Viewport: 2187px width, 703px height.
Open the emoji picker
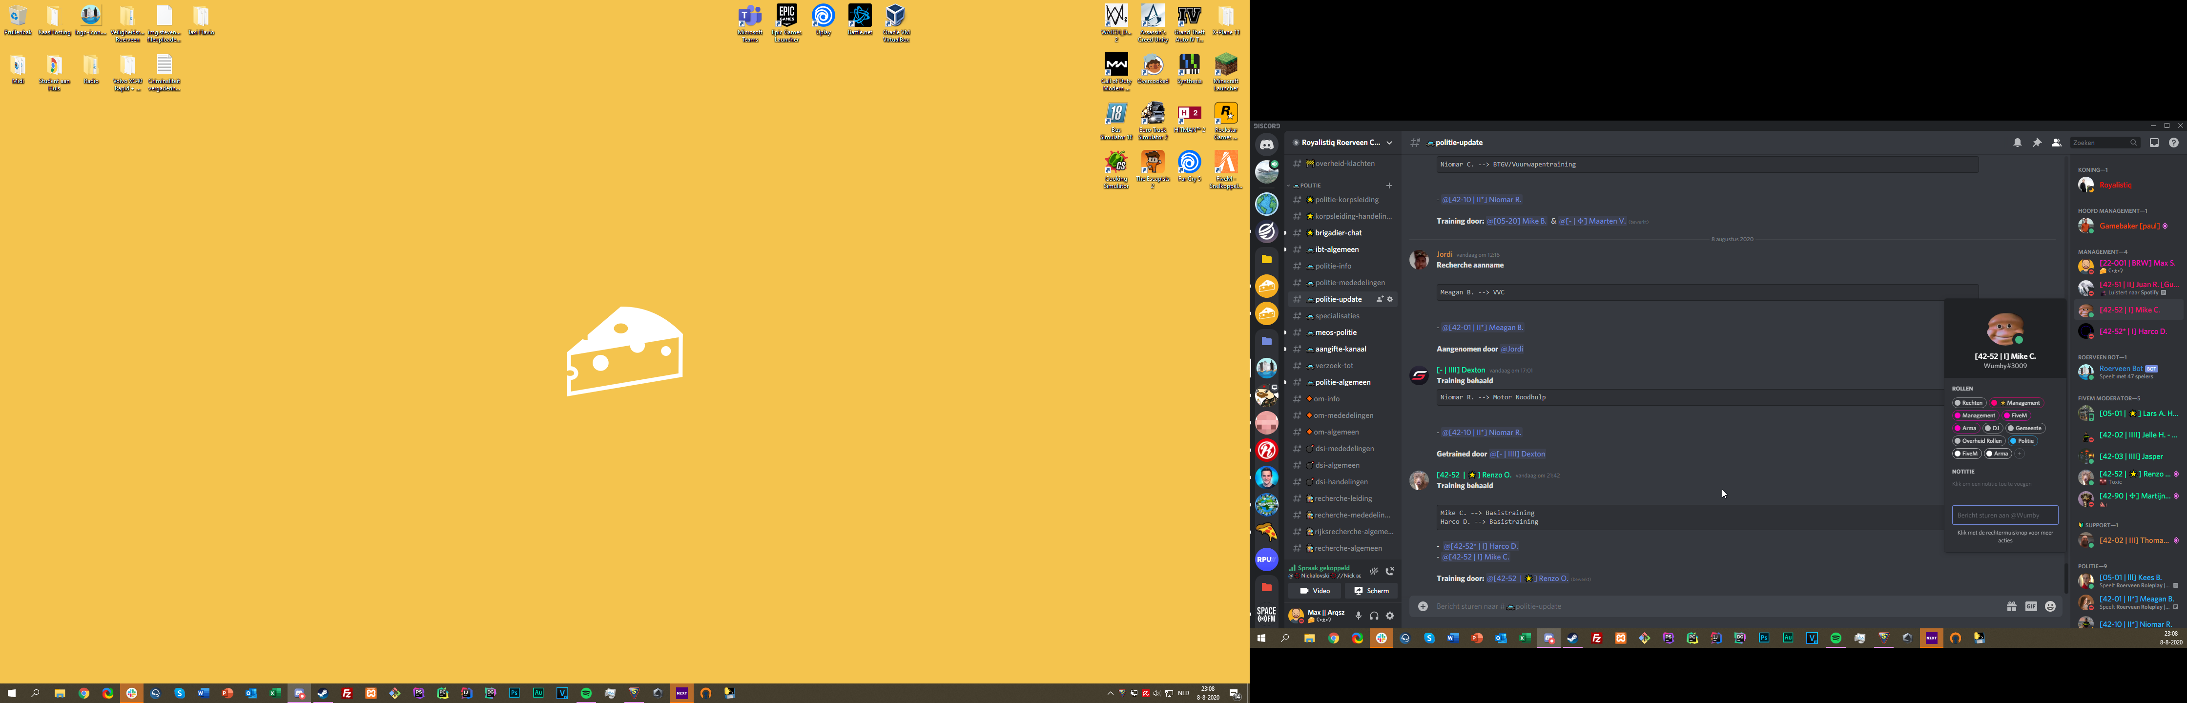point(2050,606)
